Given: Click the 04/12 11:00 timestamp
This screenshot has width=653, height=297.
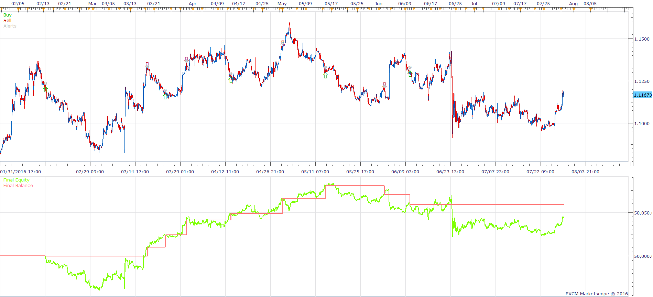Looking at the screenshot, I should [225, 172].
